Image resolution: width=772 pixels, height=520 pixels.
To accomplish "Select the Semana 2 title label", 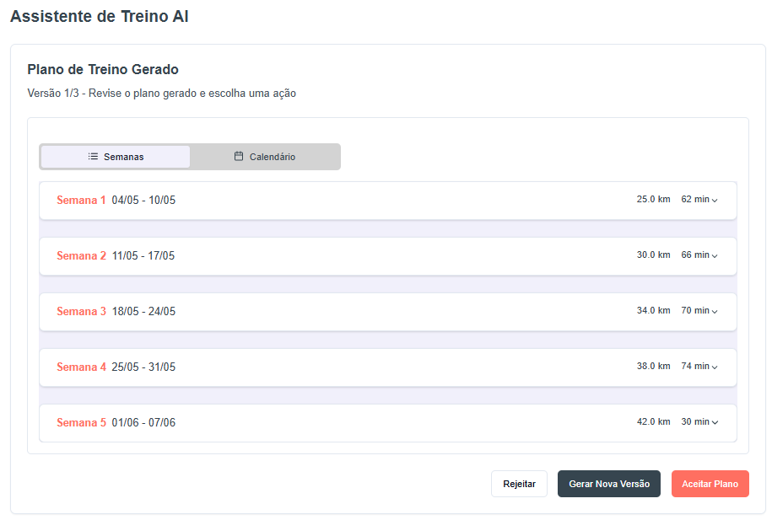I will pos(81,256).
